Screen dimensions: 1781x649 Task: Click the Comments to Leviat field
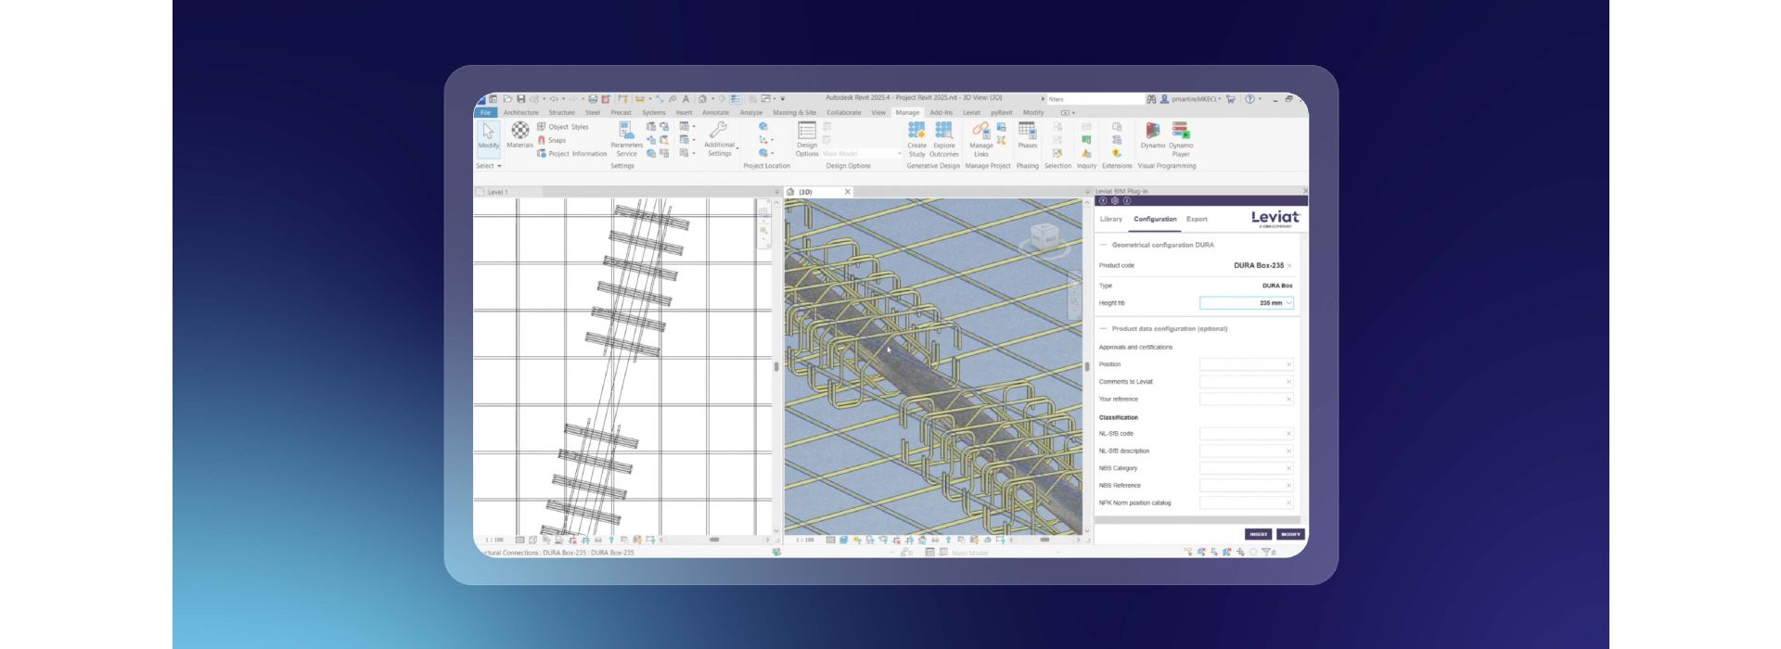tap(1246, 382)
